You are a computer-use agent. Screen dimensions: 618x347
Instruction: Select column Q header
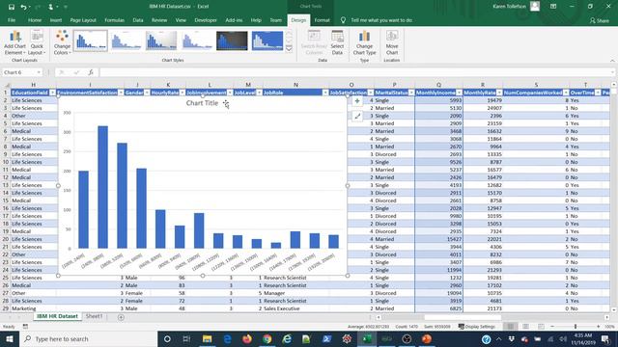438,85
